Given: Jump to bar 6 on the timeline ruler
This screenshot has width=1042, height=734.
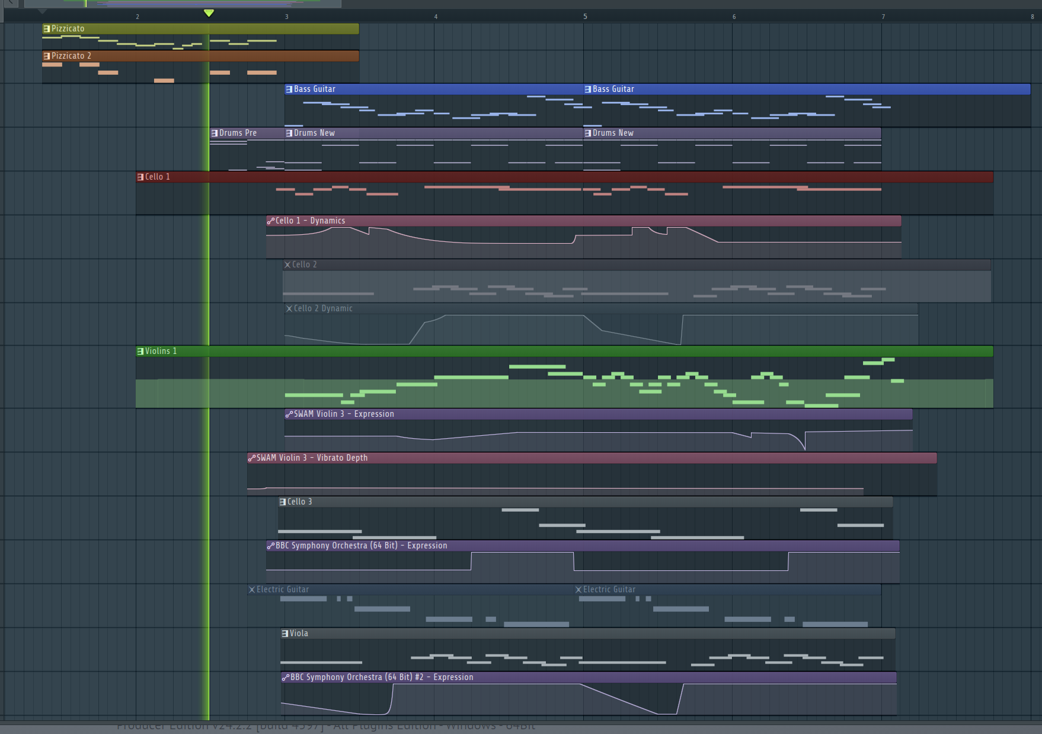Looking at the screenshot, I should click(x=734, y=17).
